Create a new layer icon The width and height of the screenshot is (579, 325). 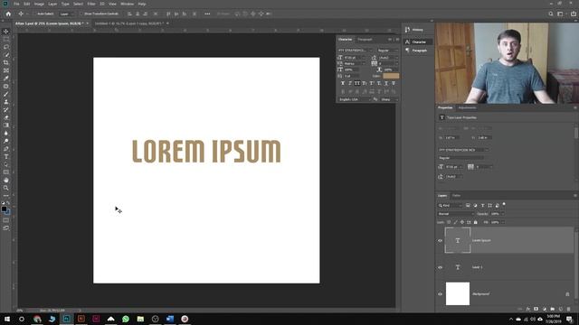[561, 309]
